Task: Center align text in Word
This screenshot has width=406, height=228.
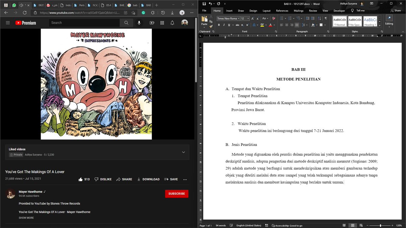Action: click(x=287, y=25)
